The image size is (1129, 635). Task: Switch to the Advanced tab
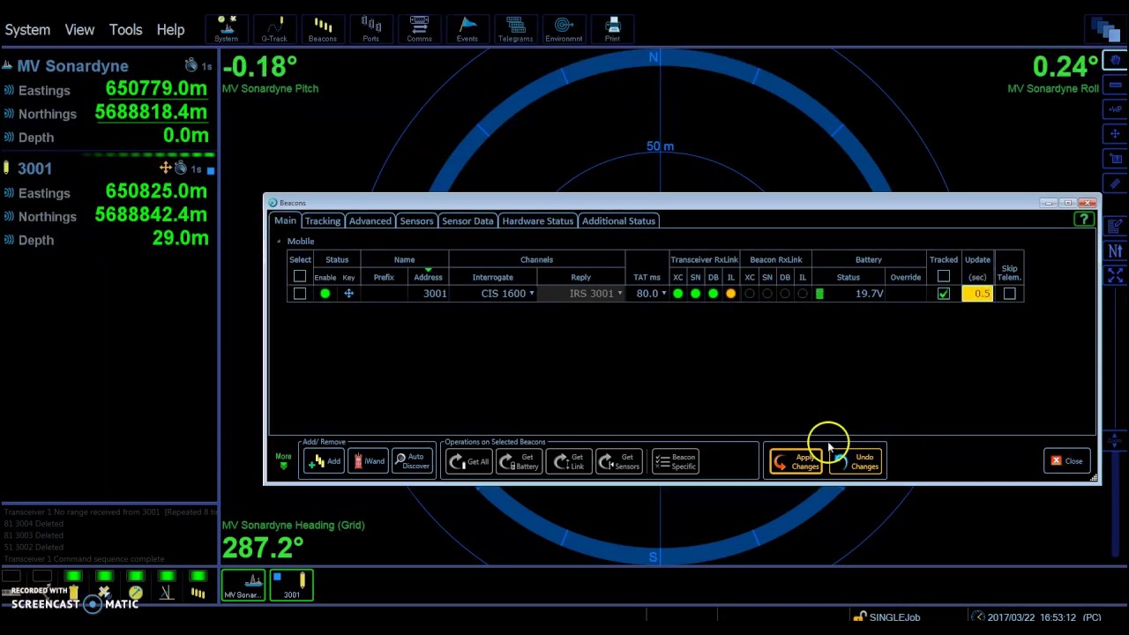click(370, 220)
